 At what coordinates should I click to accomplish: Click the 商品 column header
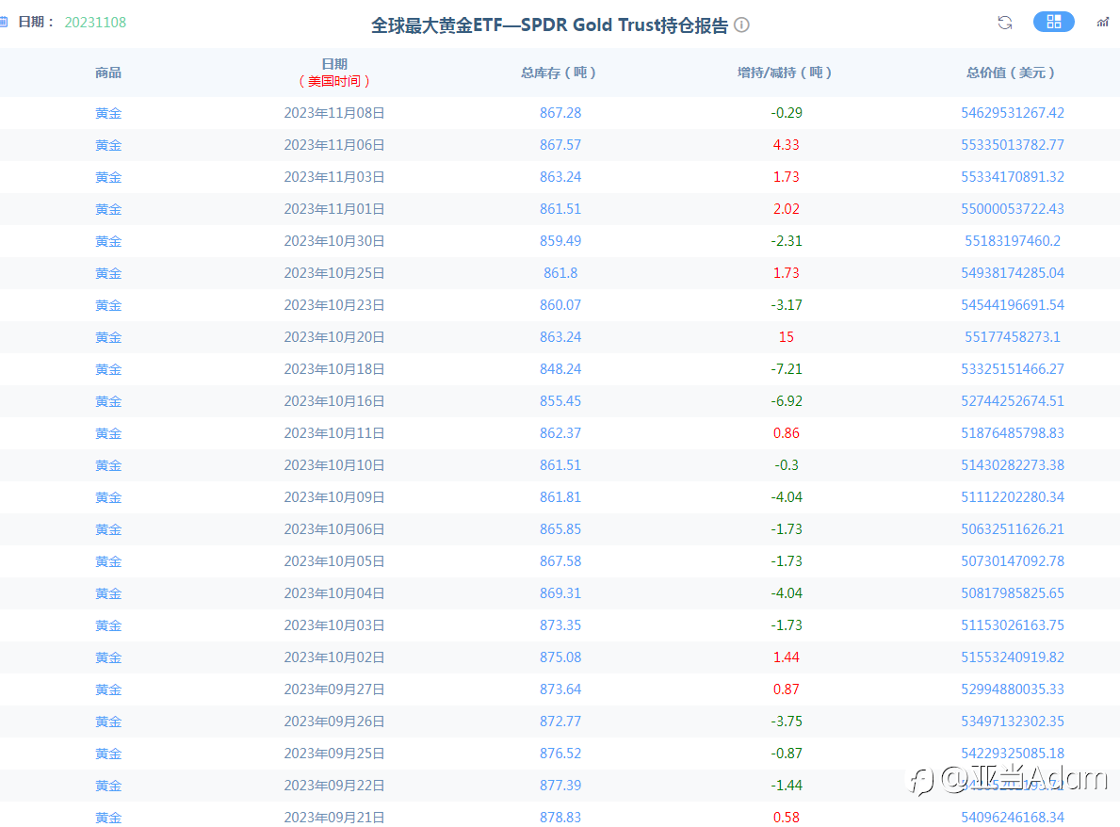coord(108,73)
